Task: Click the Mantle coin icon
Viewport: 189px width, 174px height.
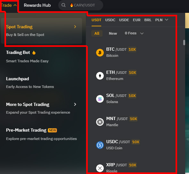Action: tap(100, 122)
